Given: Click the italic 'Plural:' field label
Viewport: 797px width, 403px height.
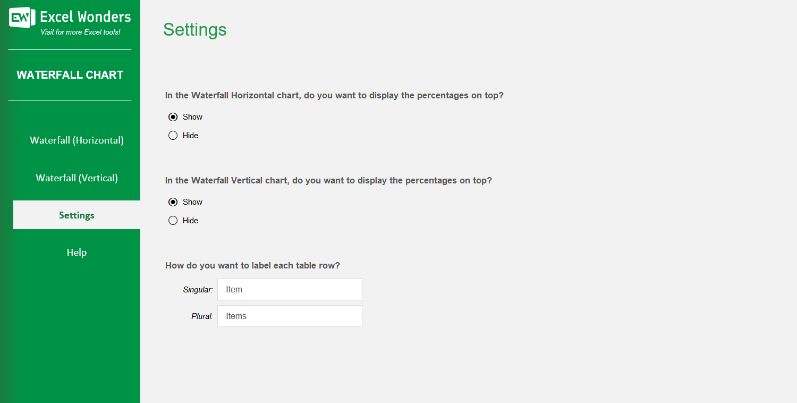Looking at the screenshot, I should pos(202,316).
